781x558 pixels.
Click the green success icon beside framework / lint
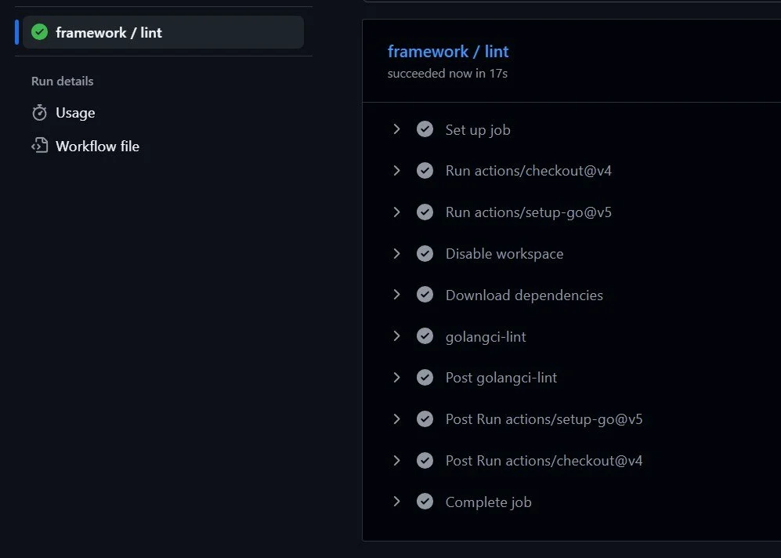[39, 32]
